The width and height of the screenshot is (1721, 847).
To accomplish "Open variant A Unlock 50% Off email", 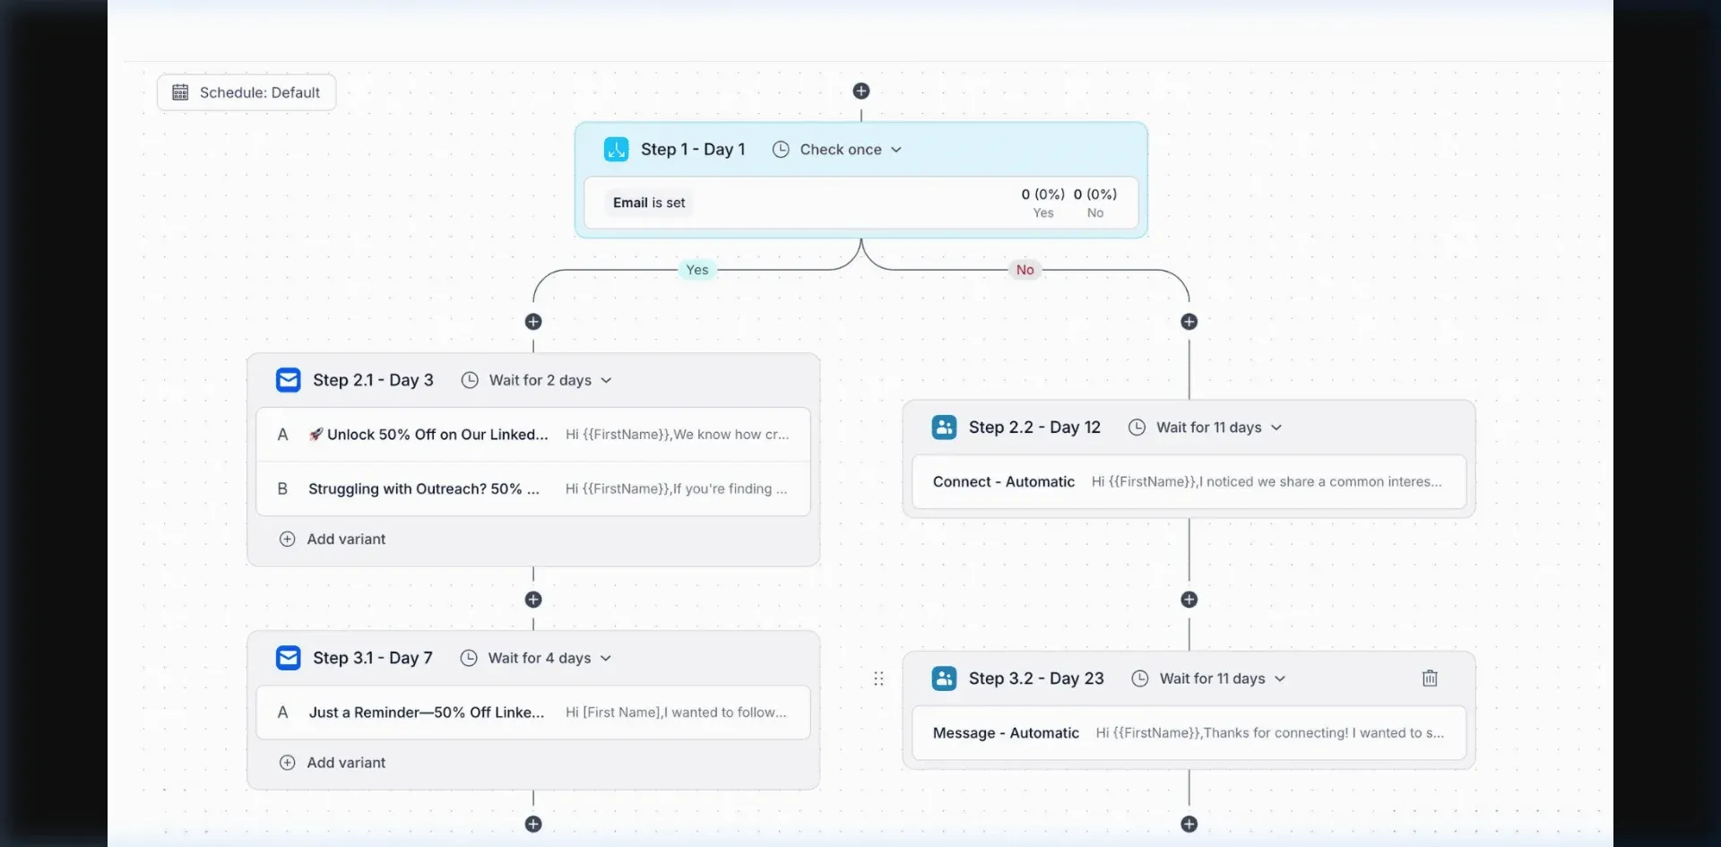I will coord(533,435).
